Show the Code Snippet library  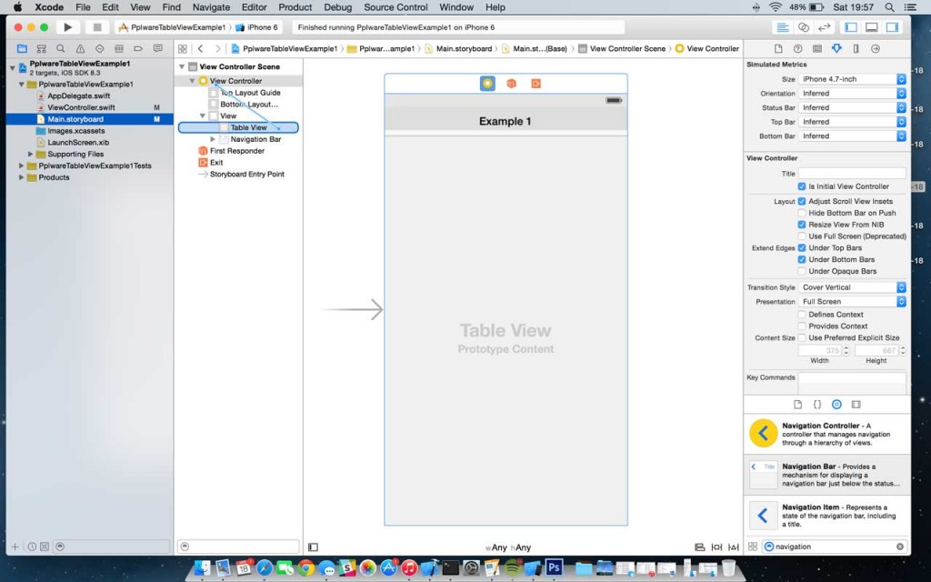click(x=816, y=404)
